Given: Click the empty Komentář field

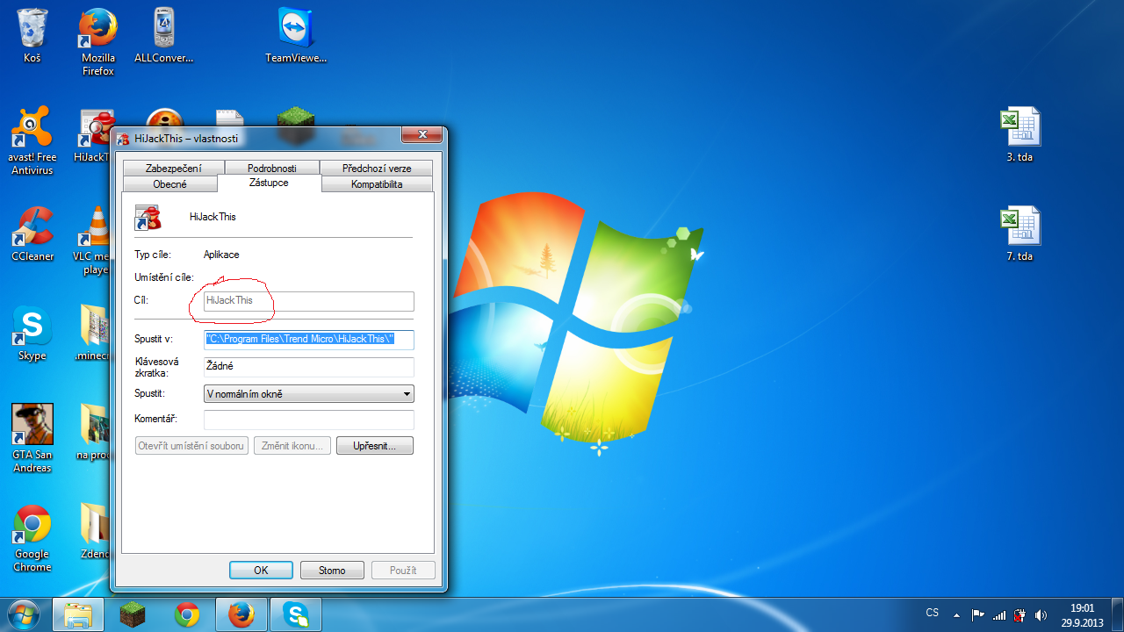Looking at the screenshot, I should tap(309, 420).
